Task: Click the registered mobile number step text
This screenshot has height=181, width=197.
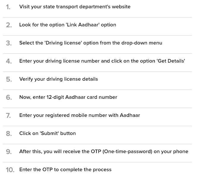Action: [x=80, y=115]
